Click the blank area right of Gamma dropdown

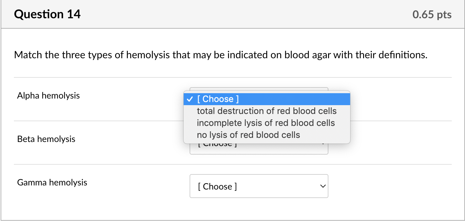click(x=394, y=186)
